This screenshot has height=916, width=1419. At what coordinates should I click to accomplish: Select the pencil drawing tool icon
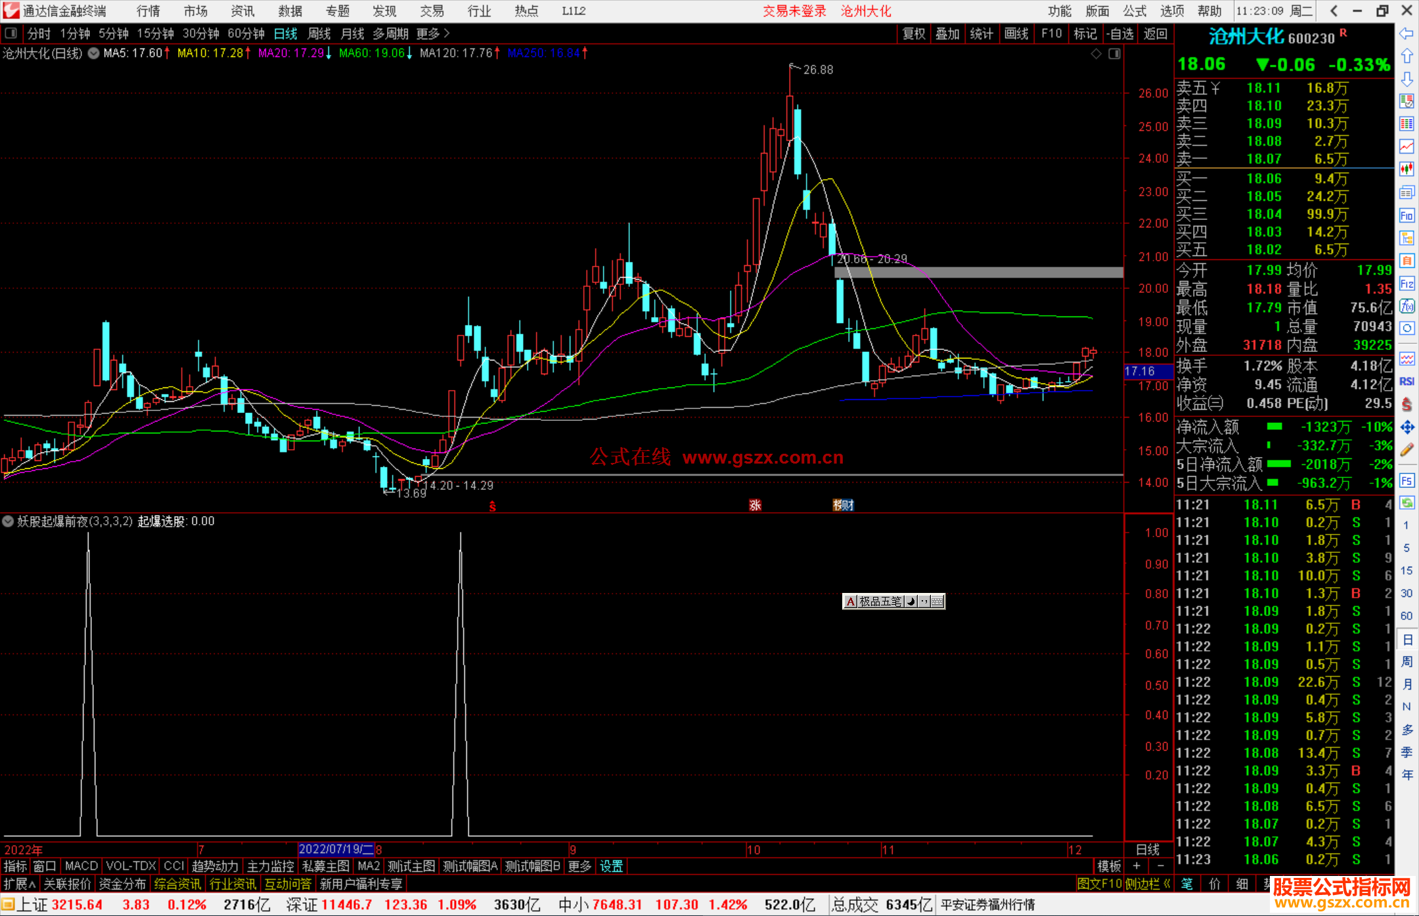click(x=1407, y=450)
